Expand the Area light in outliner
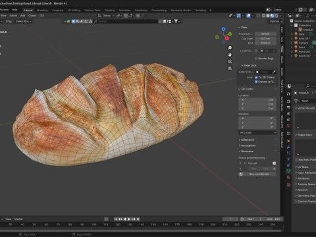Viewport: 316px width, 237px height. coord(292,34)
